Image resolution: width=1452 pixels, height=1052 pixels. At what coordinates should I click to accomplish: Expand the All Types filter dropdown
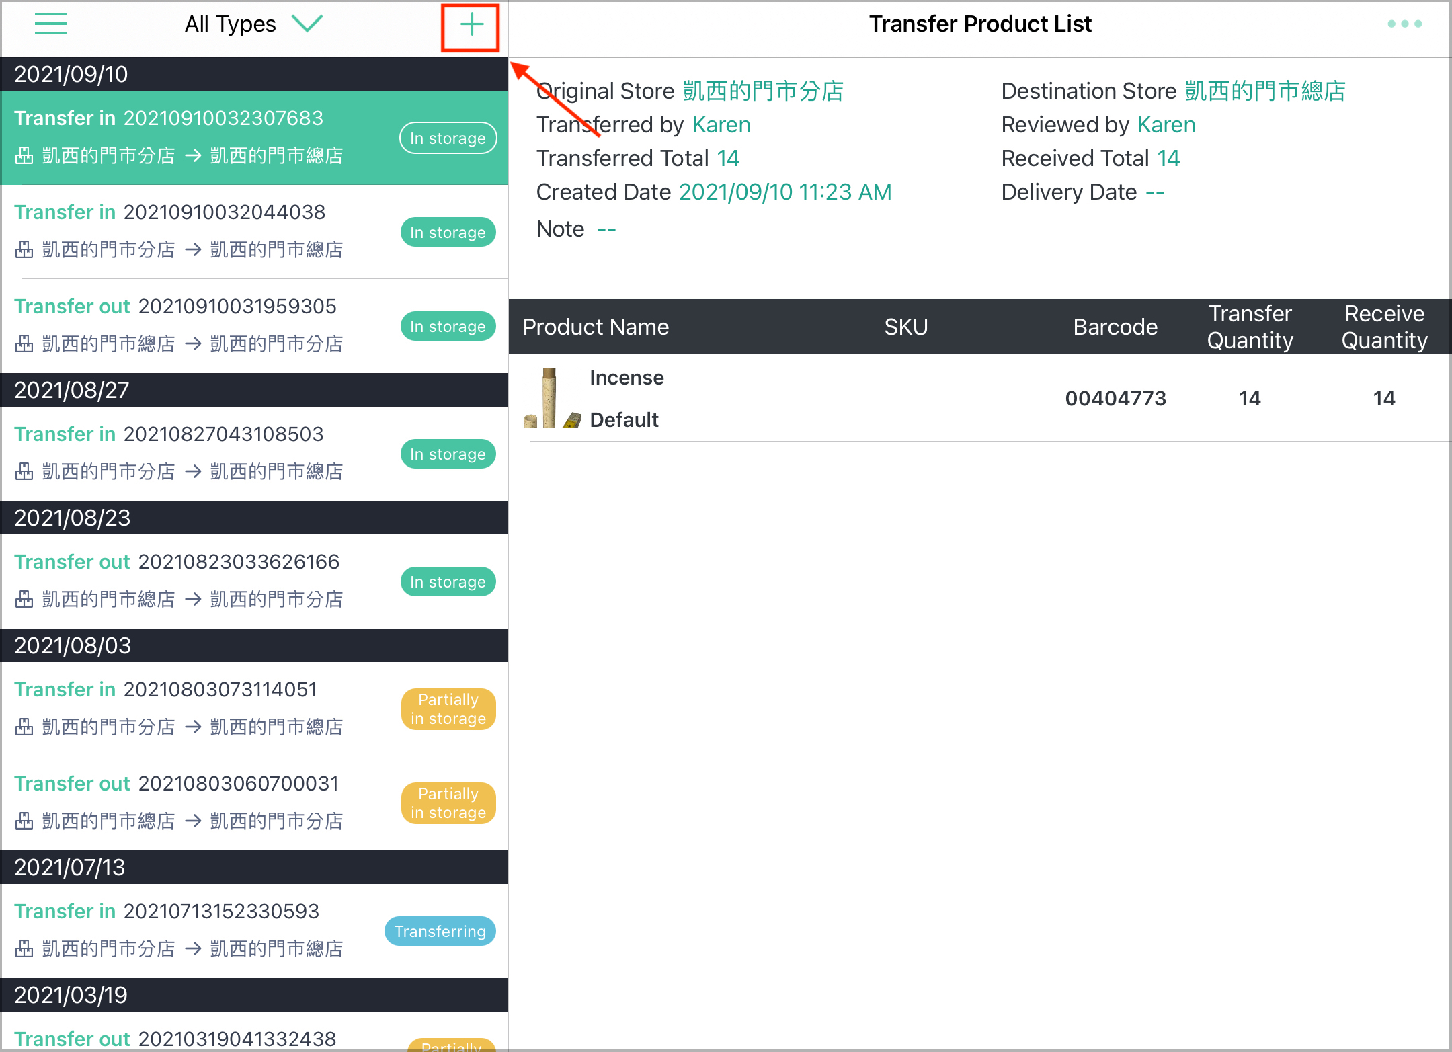(254, 24)
